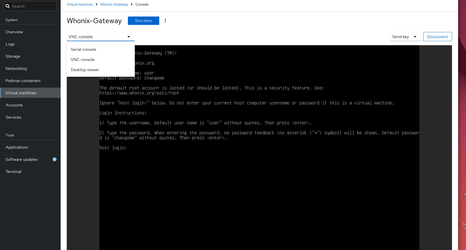The image size is (466, 250).
Task: Click the Disconnect button
Action: (437, 37)
